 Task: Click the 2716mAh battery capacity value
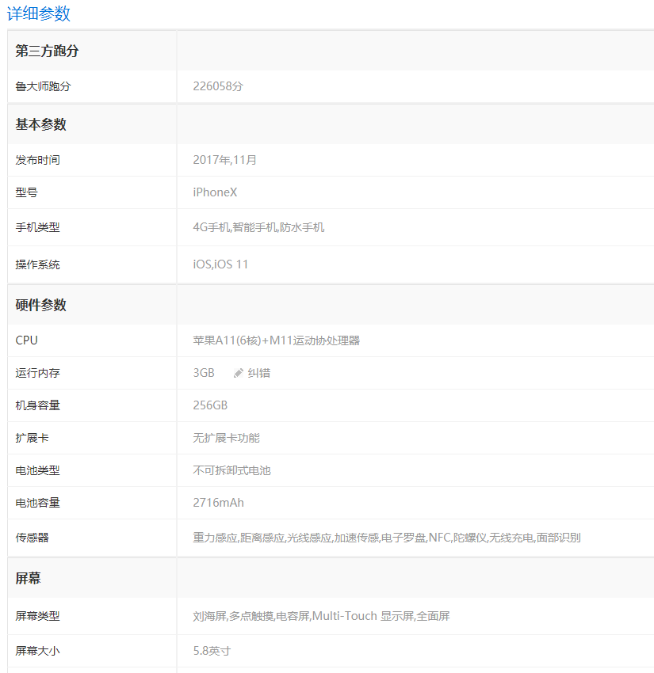click(218, 503)
